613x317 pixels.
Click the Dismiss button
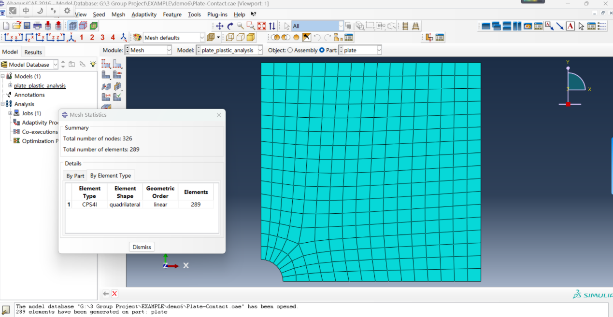pos(142,247)
